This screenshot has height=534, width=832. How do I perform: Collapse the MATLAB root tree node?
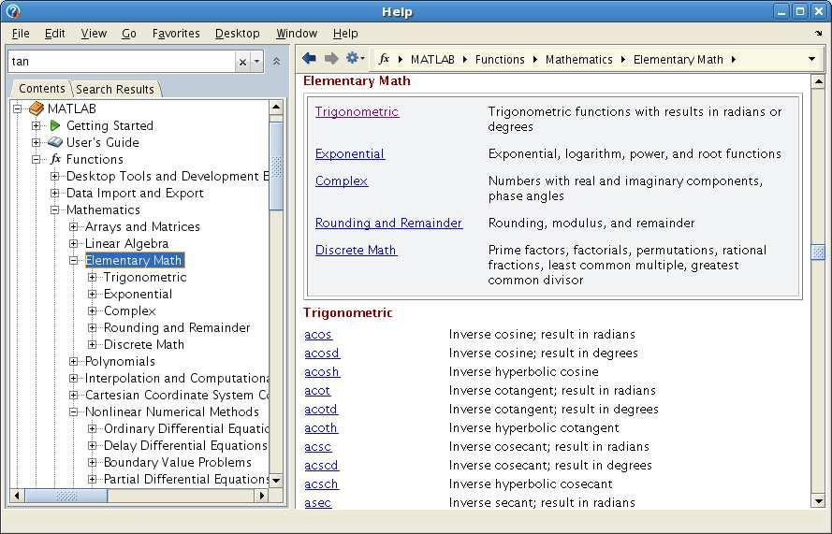tap(18, 108)
